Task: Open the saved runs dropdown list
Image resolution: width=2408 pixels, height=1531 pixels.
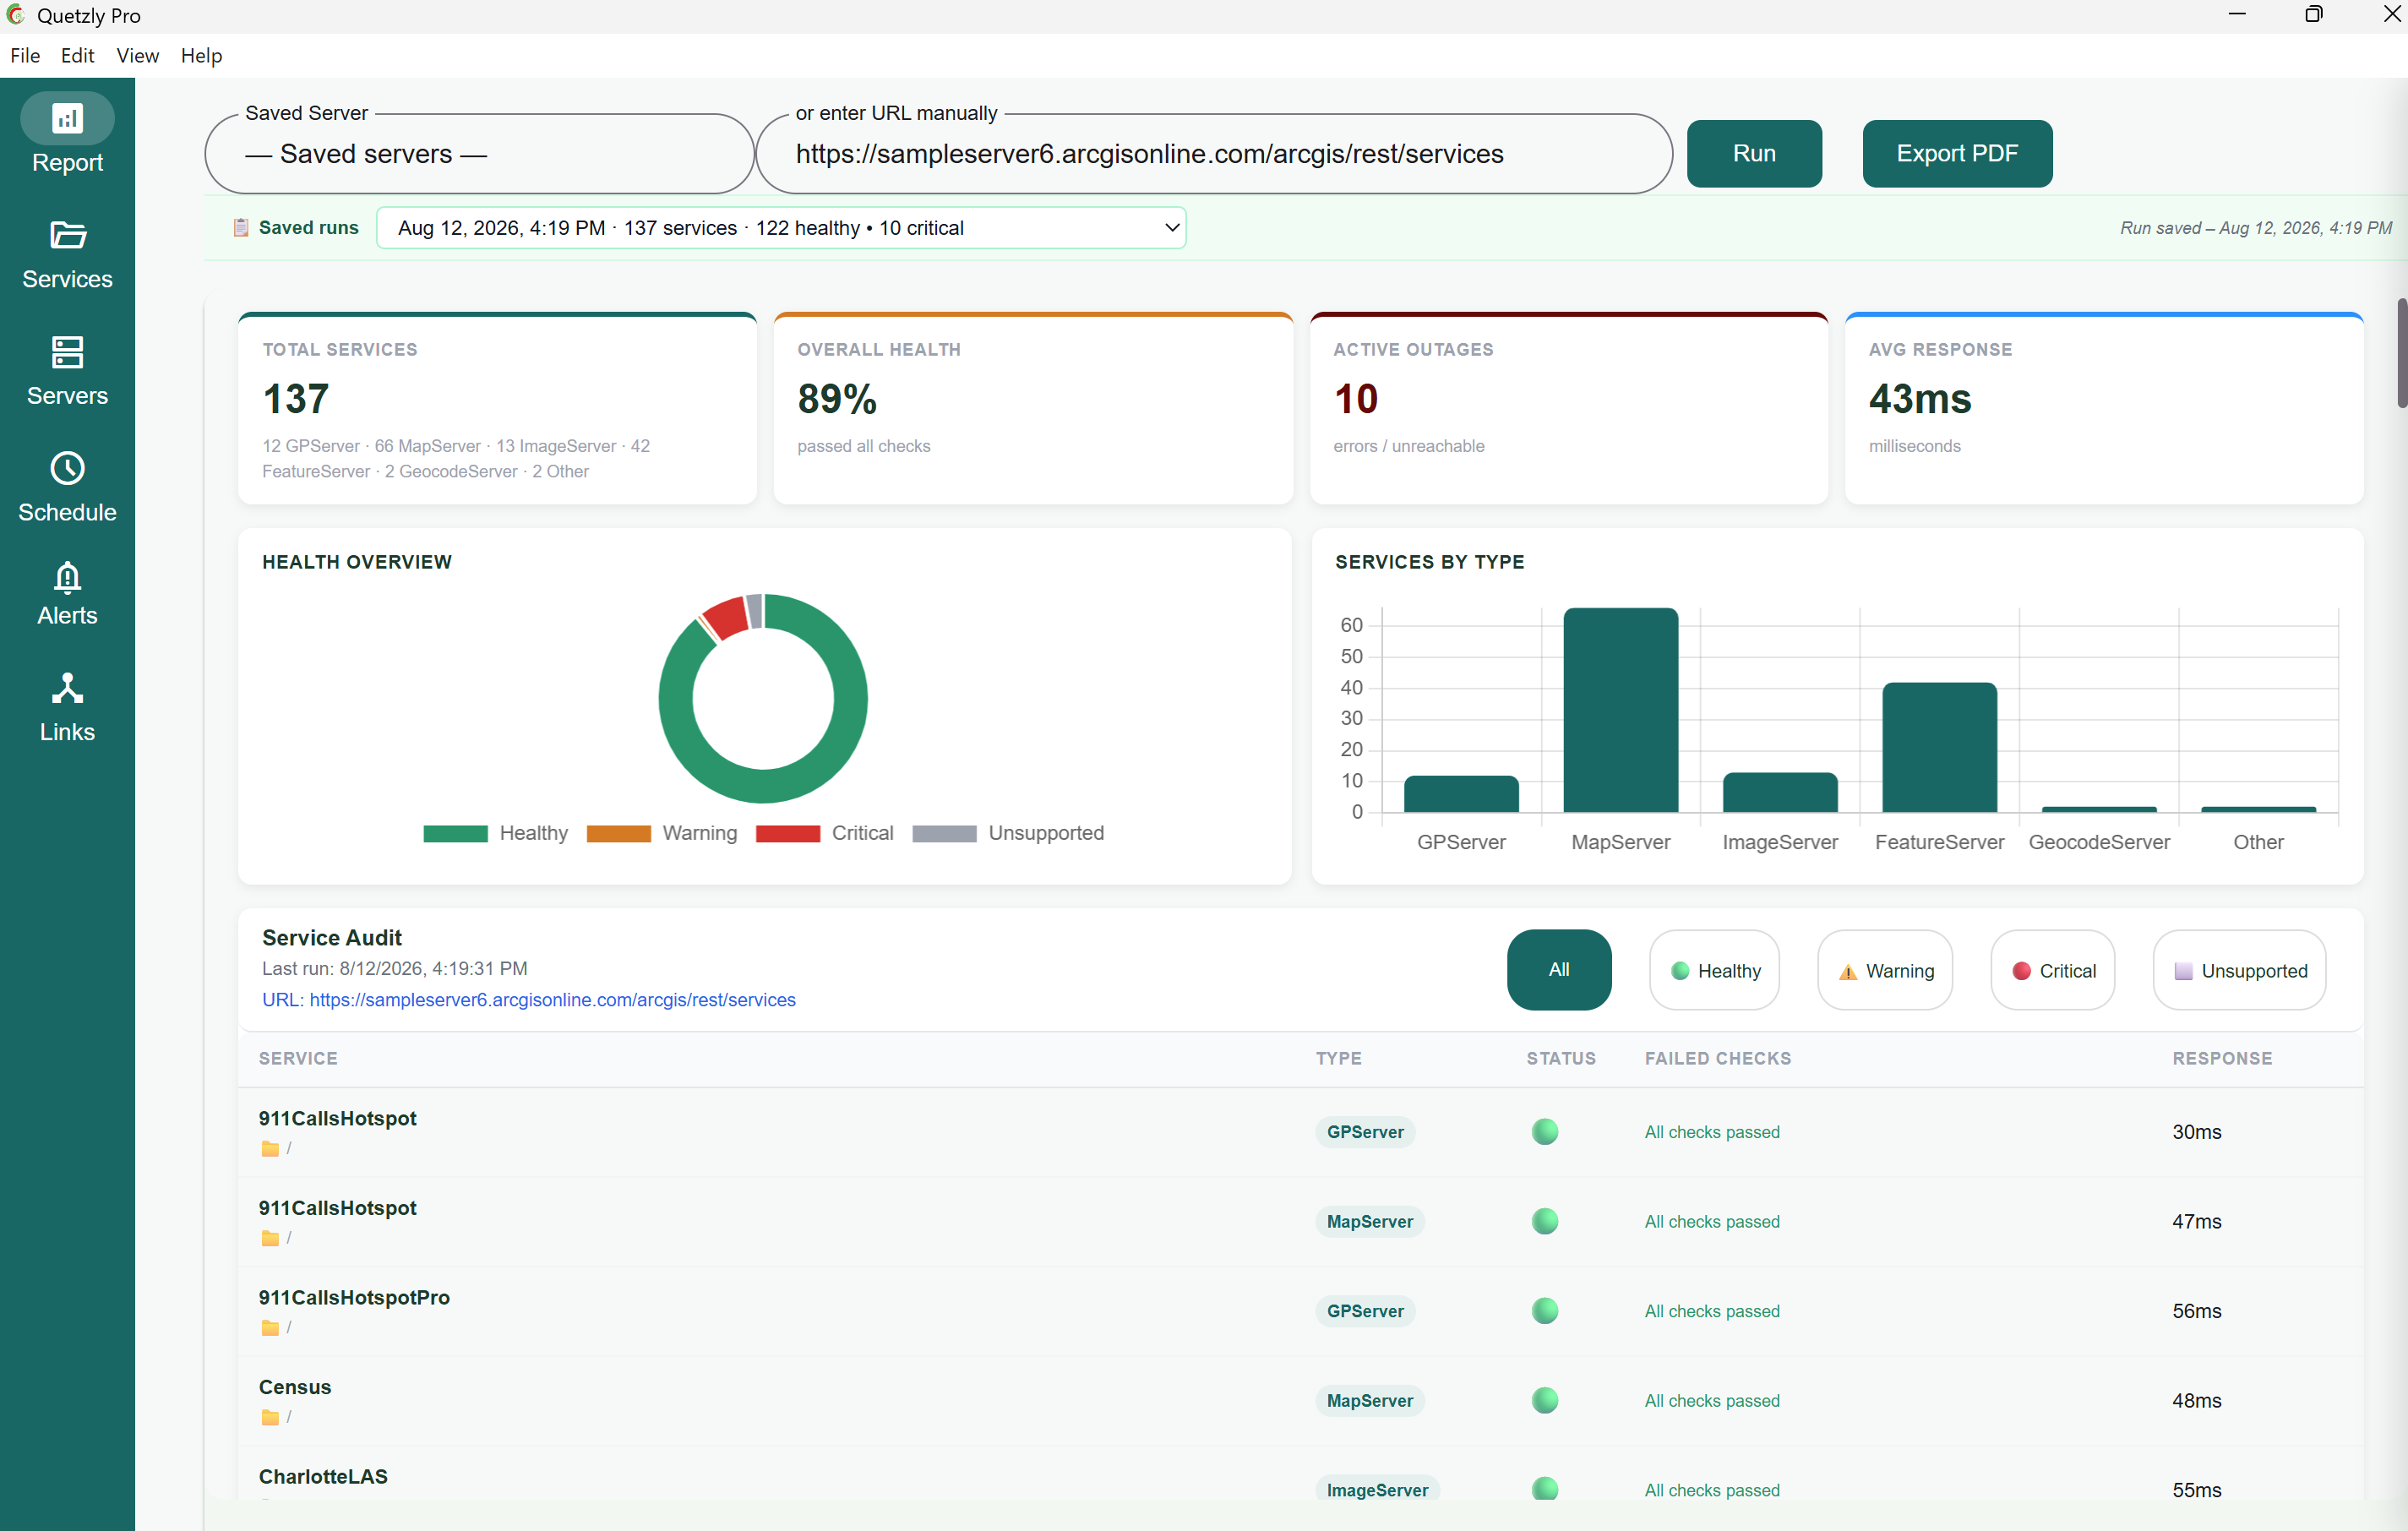Action: point(781,228)
